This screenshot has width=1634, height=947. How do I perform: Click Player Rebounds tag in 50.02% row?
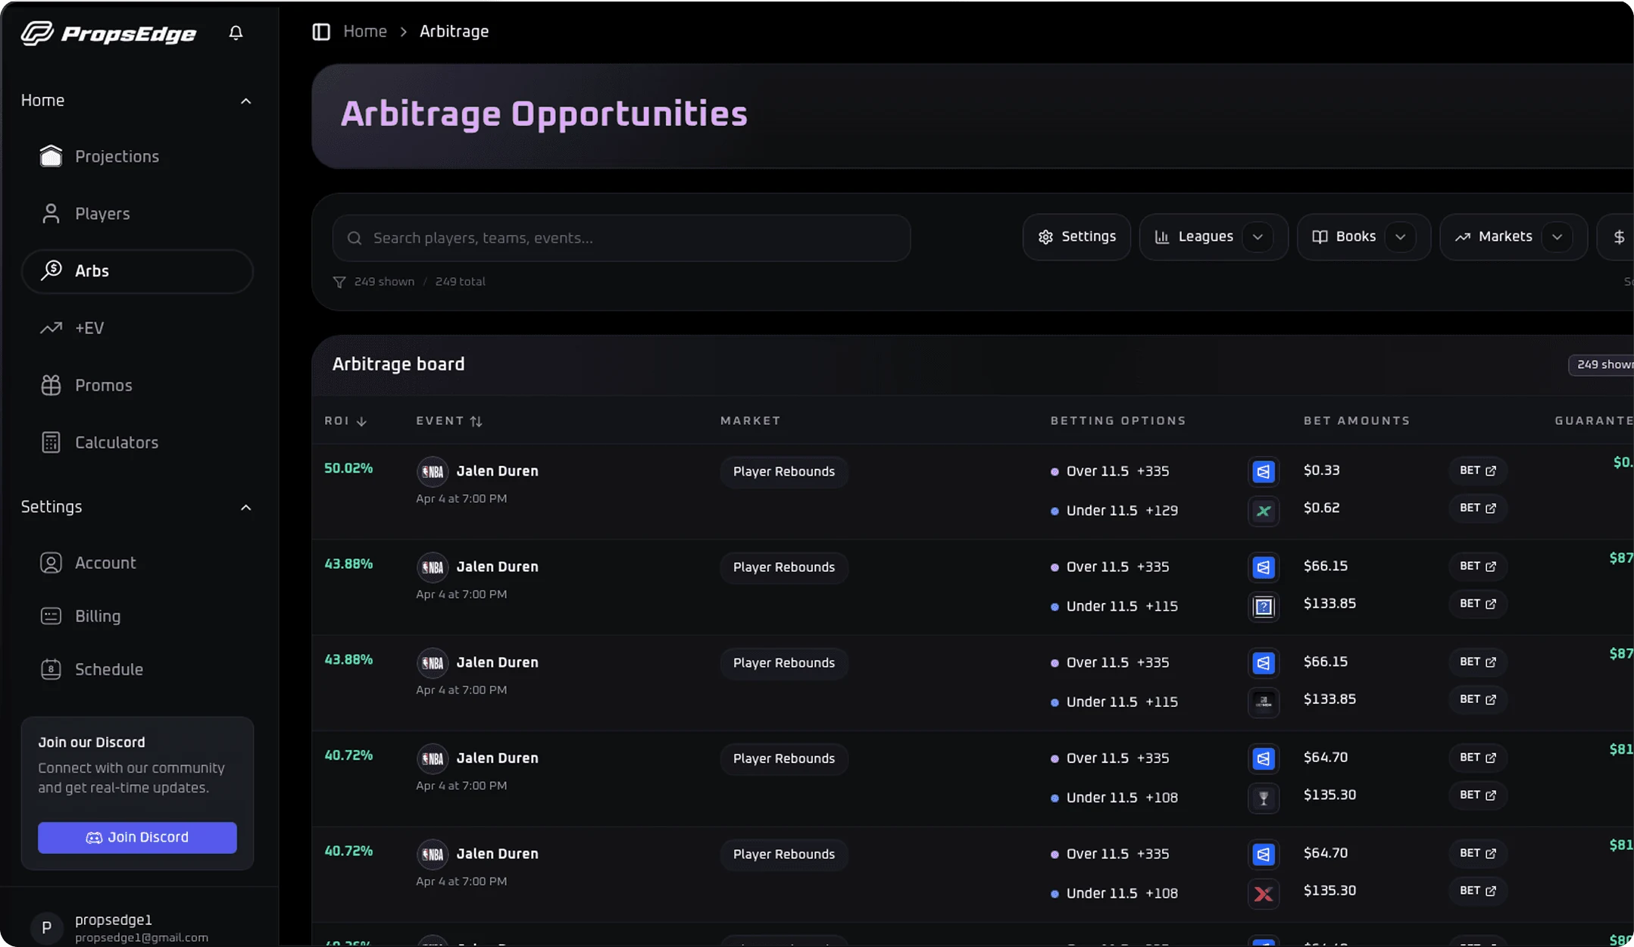[784, 472]
